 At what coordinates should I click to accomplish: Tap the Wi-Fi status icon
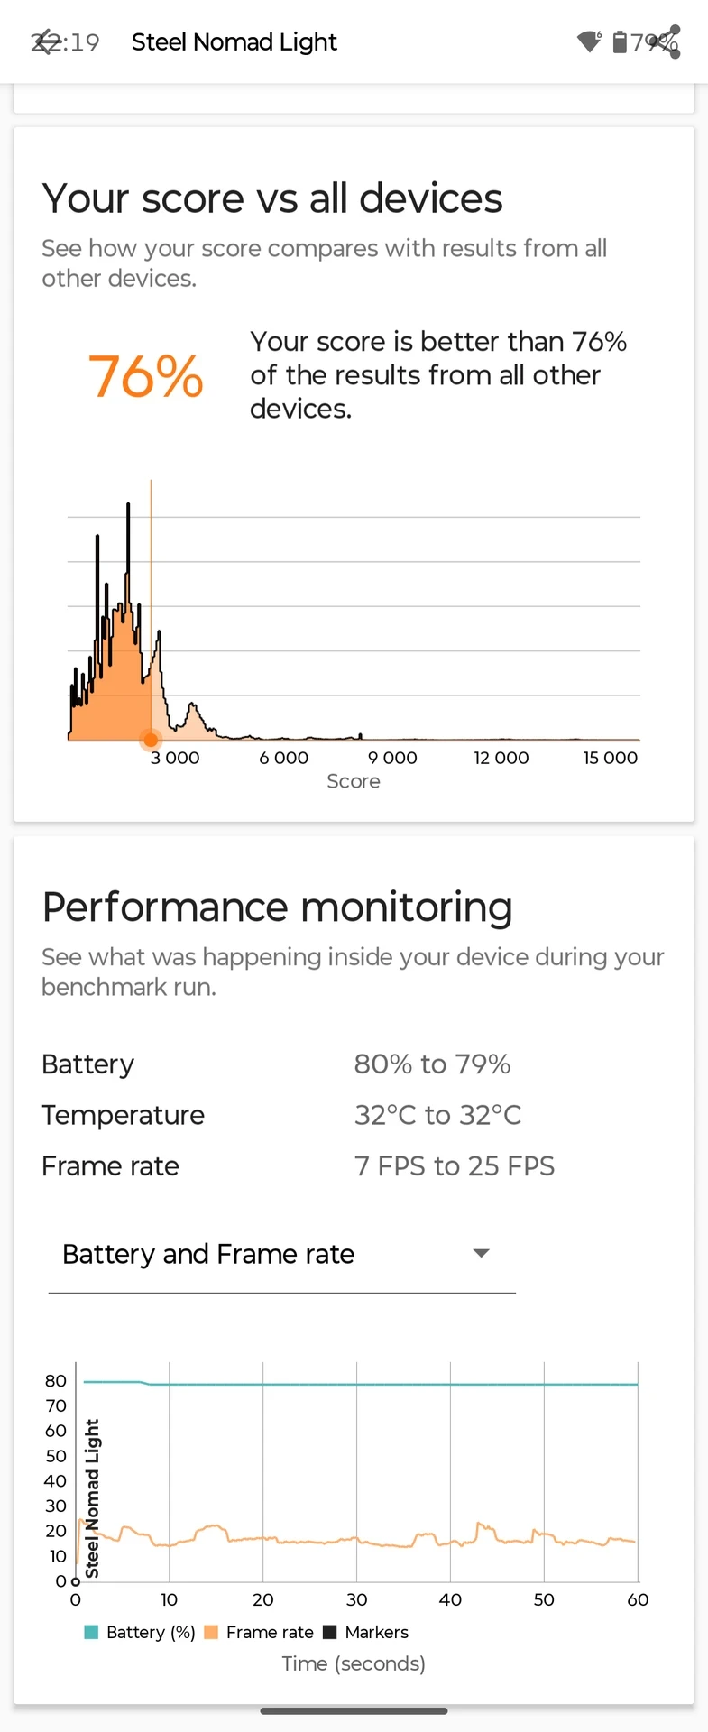[x=589, y=41]
